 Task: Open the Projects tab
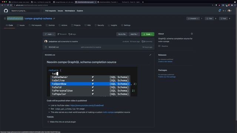76,25
